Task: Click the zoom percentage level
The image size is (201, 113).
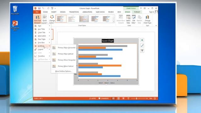Action: (x=151, y=98)
